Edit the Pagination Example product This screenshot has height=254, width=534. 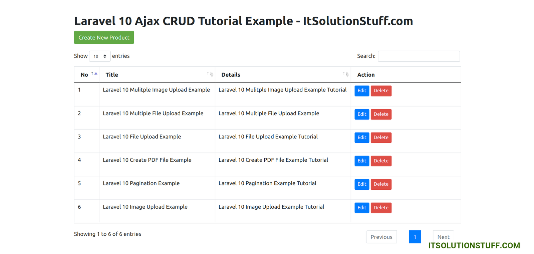pos(362,184)
